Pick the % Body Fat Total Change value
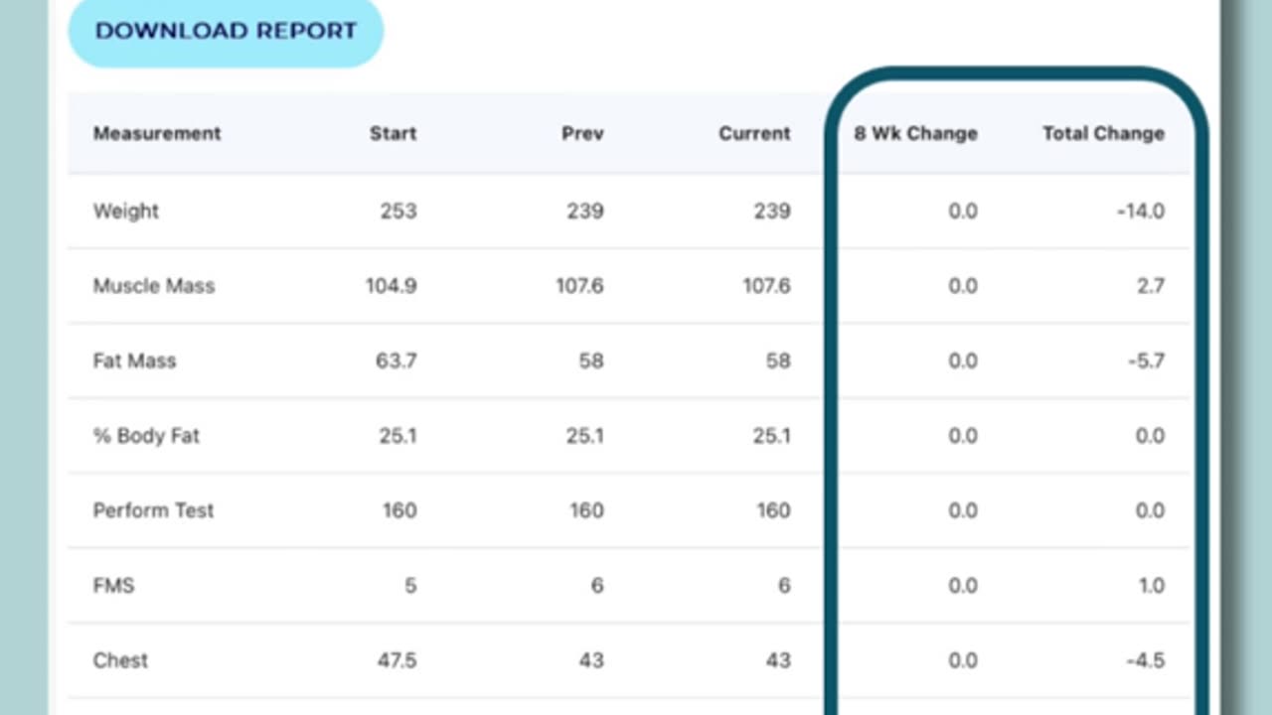The height and width of the screenshot is (715, 1272). [1150, 436]
